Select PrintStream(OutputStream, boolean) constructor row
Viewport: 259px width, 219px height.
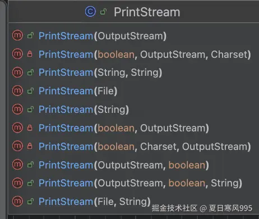click(x=133, y=165)
